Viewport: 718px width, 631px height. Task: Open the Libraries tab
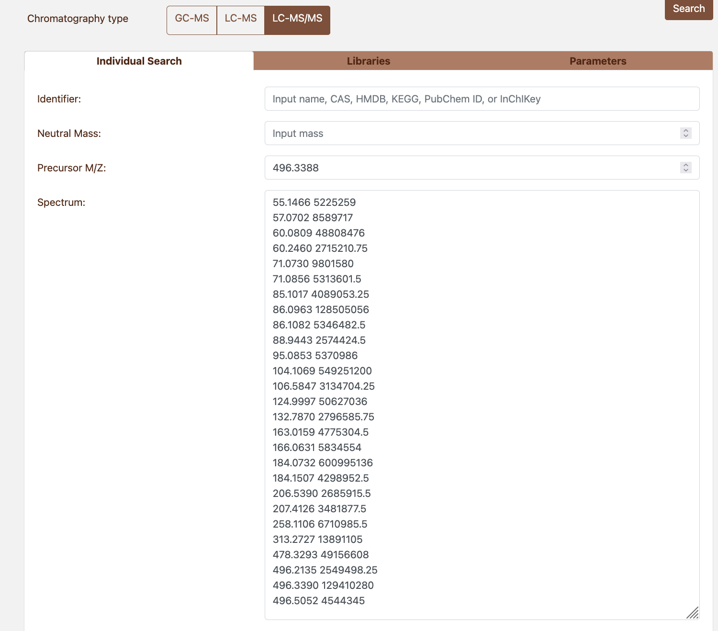[x=368, y=61]
